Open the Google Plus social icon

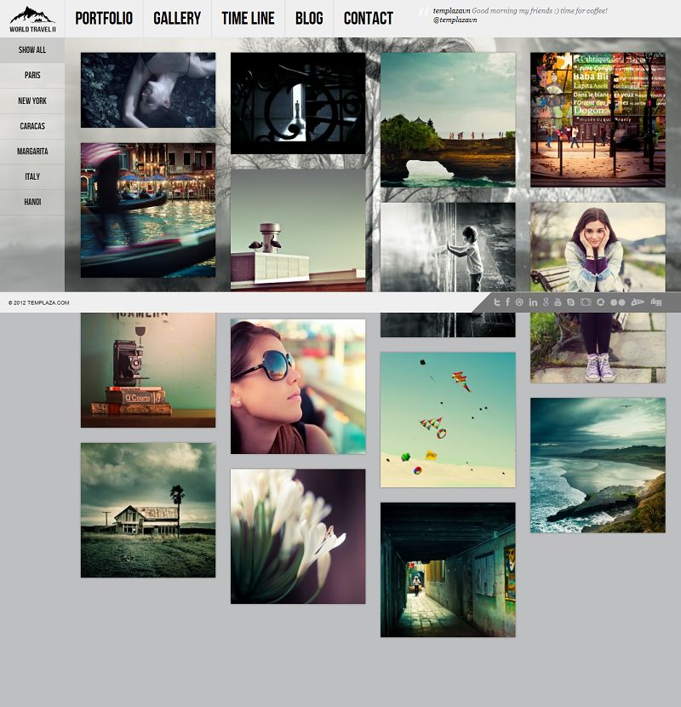[x=546, y=302]
